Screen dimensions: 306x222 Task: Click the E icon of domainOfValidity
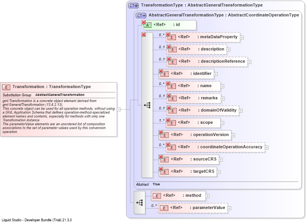tap(173, 111)
